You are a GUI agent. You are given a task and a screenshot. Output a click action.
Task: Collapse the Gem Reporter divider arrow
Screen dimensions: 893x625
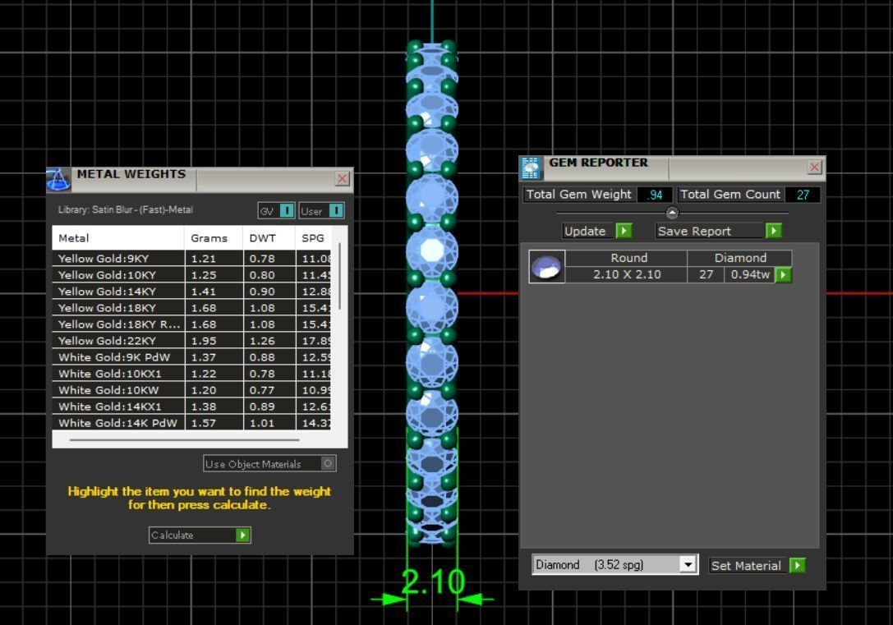(672, 213)
